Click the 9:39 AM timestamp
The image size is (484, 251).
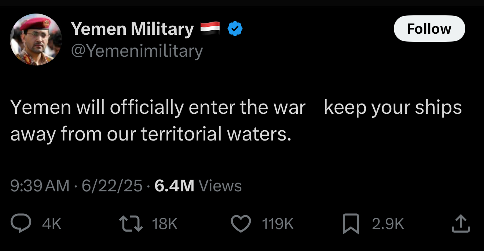point(40,186)
